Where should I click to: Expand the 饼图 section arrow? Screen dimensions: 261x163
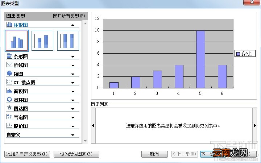click(73, 74)
